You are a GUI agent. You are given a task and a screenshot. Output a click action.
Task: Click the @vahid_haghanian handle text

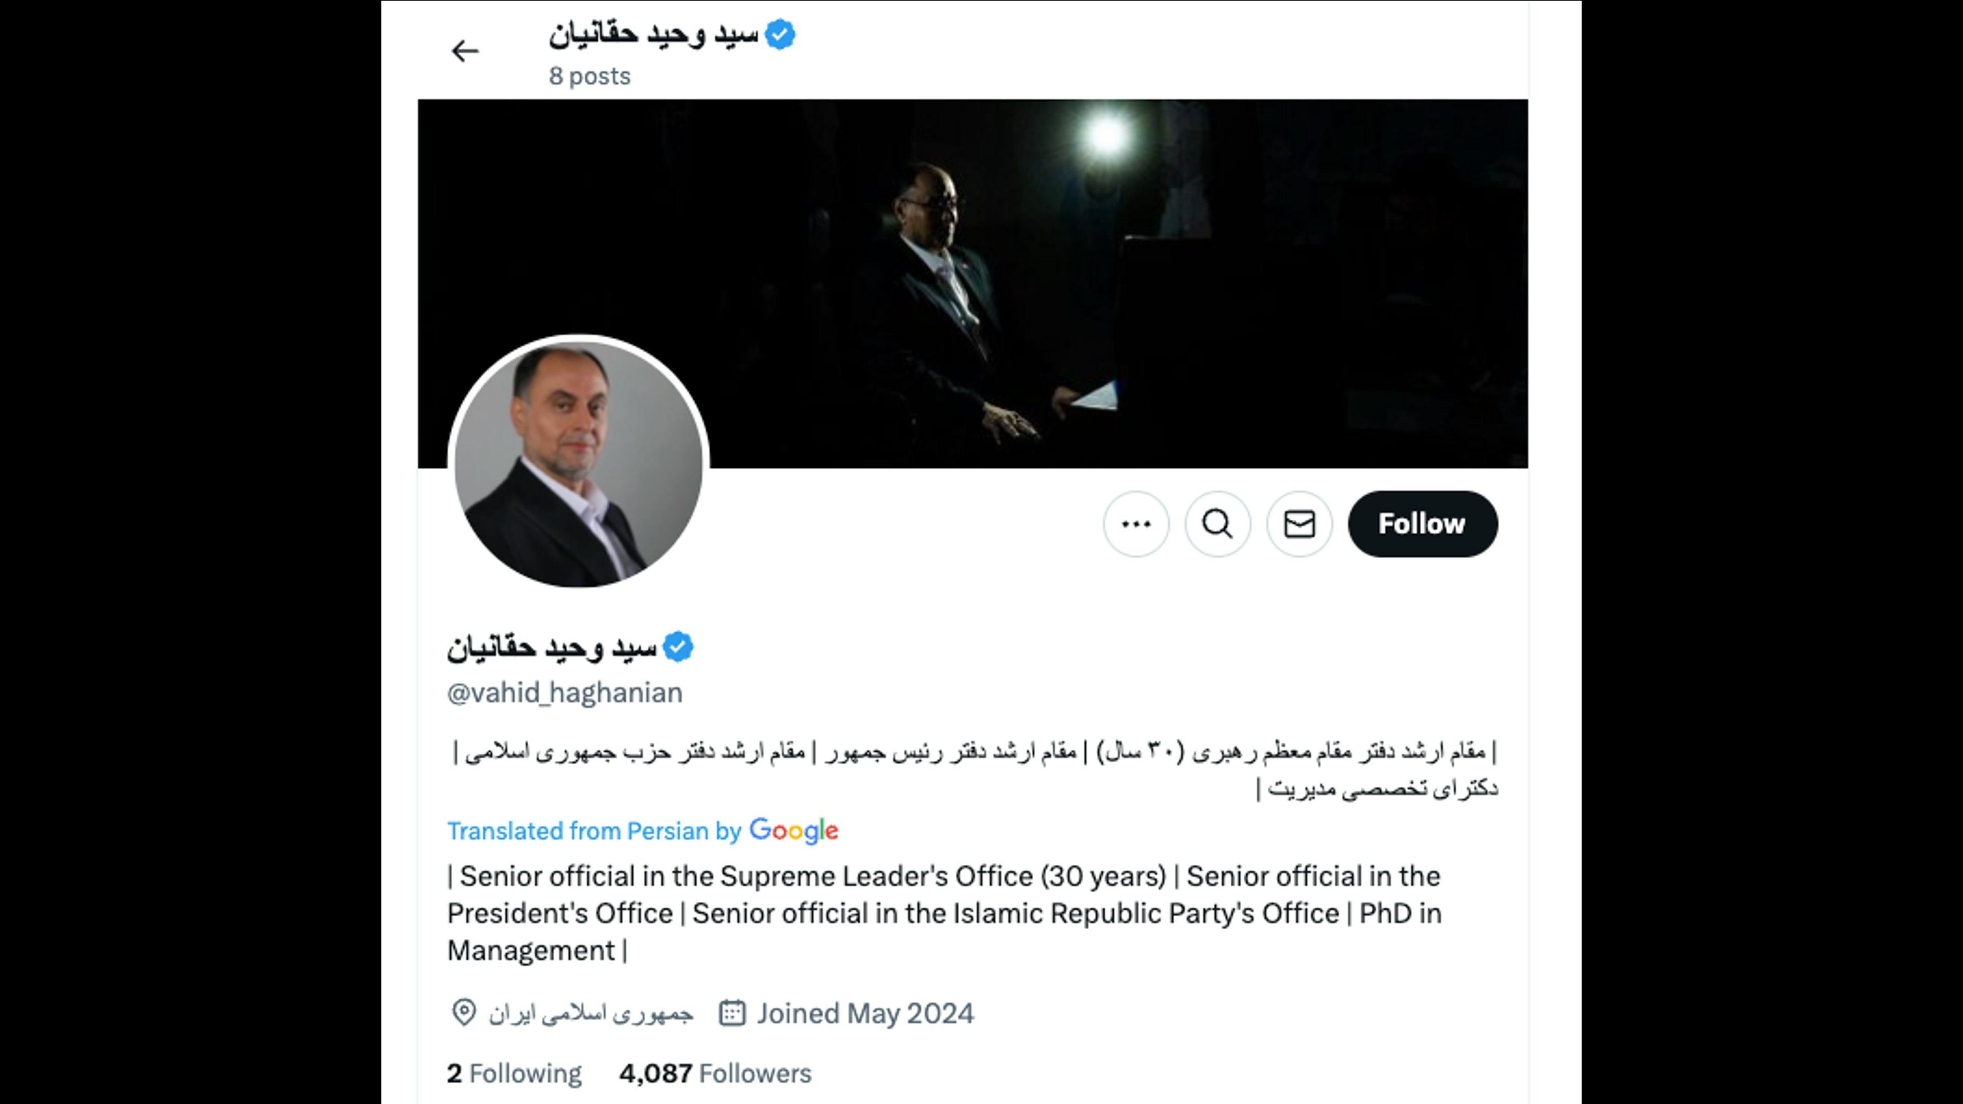click(565, 693)
